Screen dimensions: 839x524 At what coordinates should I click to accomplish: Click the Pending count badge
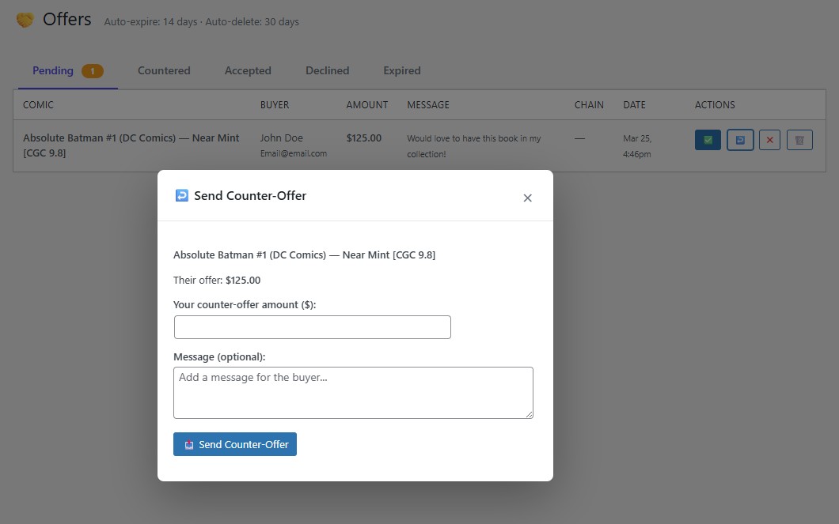[93, 71]
